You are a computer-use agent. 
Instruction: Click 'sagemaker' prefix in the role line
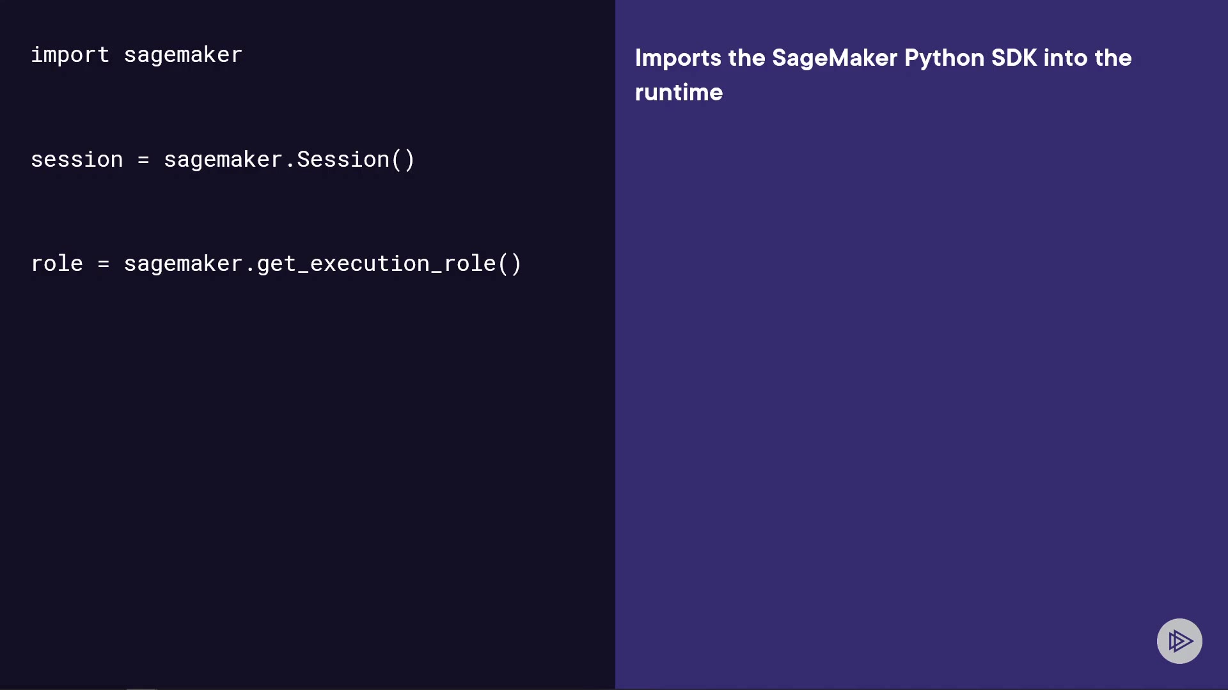[183, 264]
